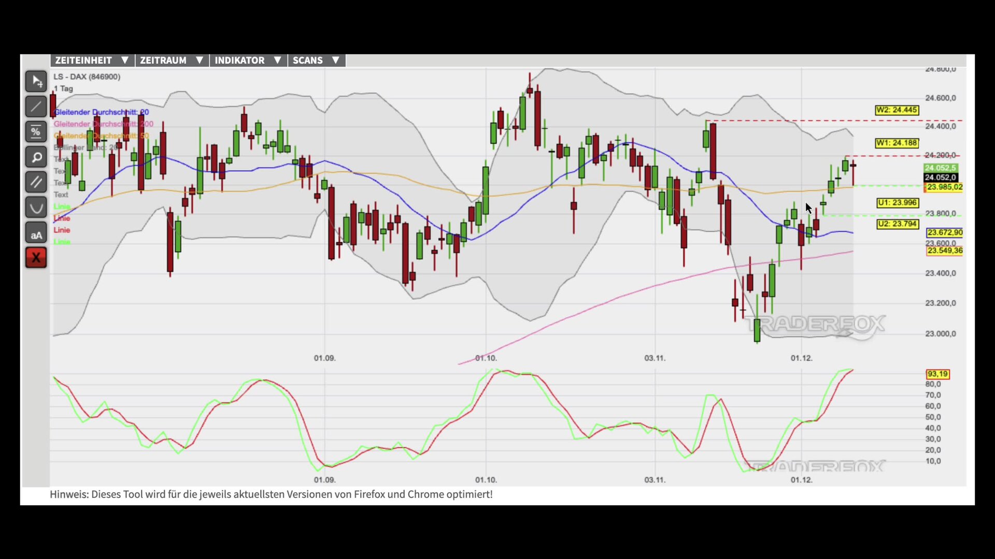Image resolution: width=995 pixels, height=559 pixels.
Task: Select the percent retracement tool
Action: (x=36, y=131)
